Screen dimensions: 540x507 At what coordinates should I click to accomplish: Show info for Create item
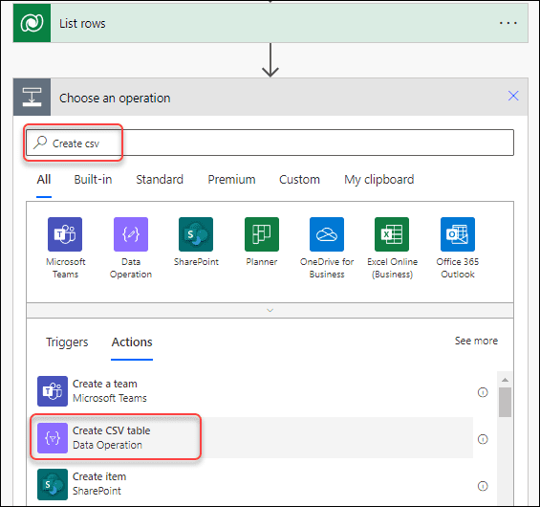[x=483, y=486]
